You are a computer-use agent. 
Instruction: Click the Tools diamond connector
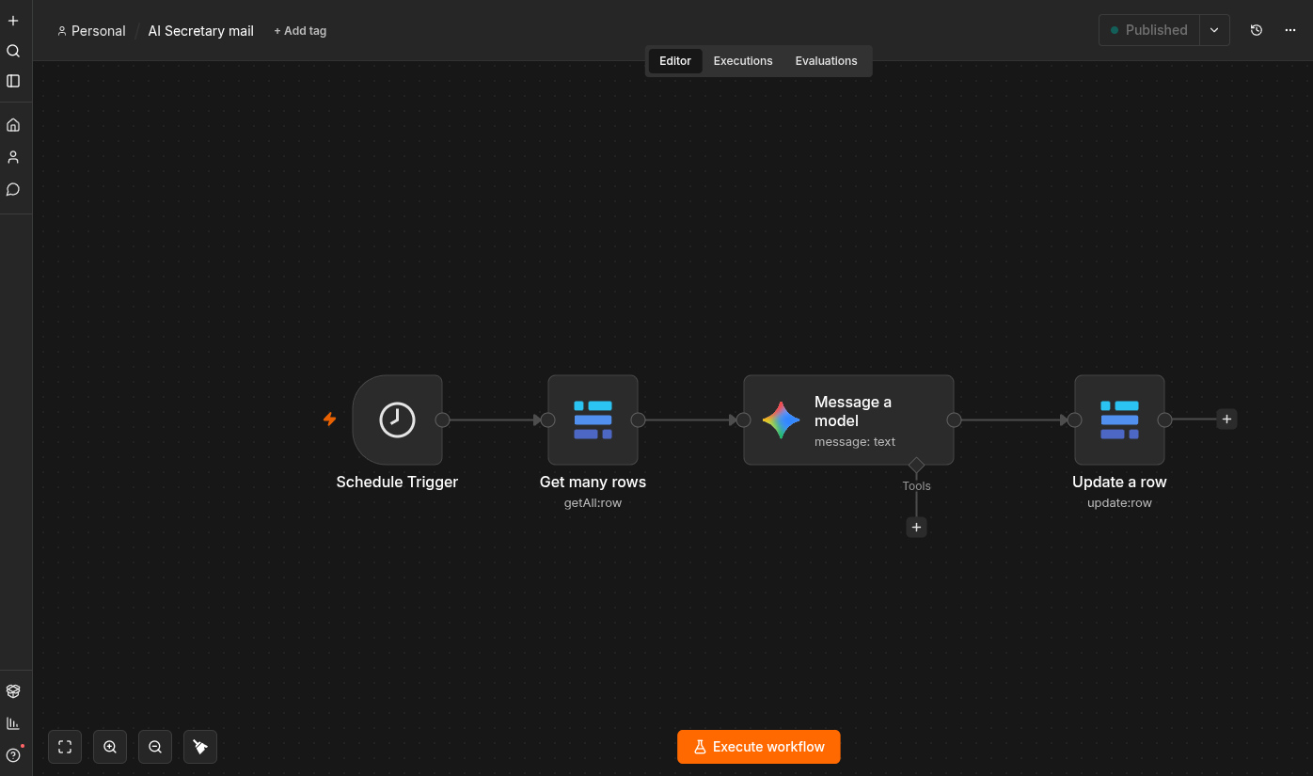coord(916,465)
